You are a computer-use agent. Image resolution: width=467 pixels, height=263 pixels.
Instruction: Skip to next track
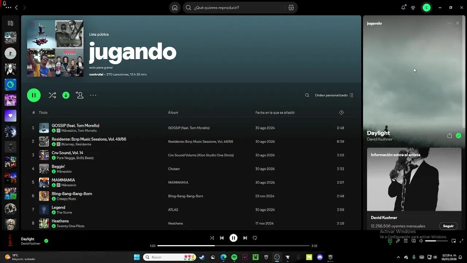point(245,238)
